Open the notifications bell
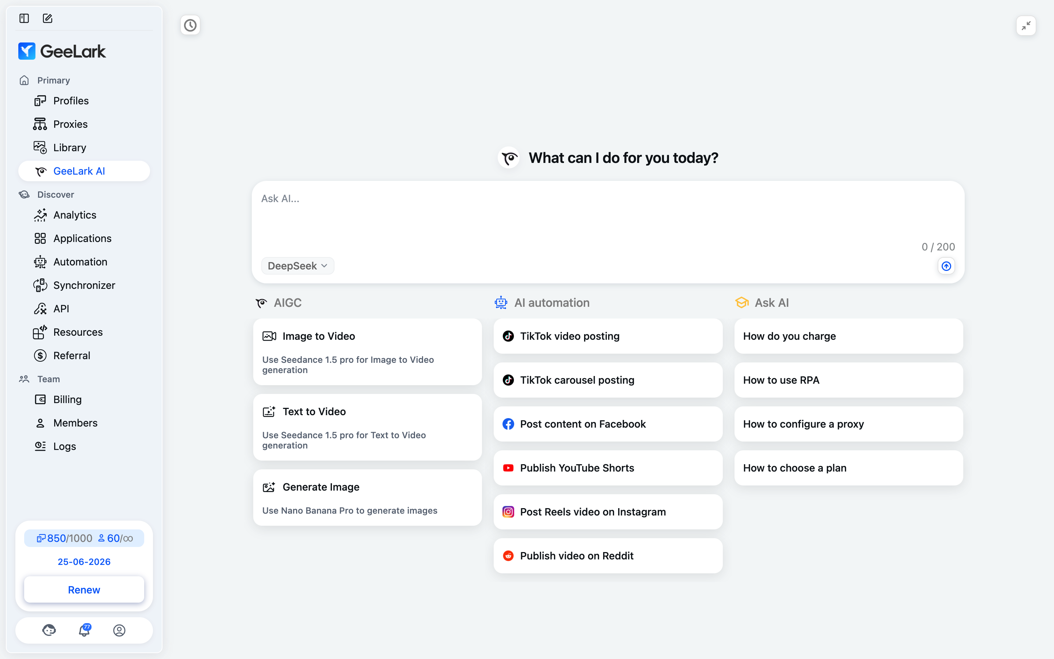The height and width of the screenshot is (659, 1054). pyautogui.click(x=84, y=630)
